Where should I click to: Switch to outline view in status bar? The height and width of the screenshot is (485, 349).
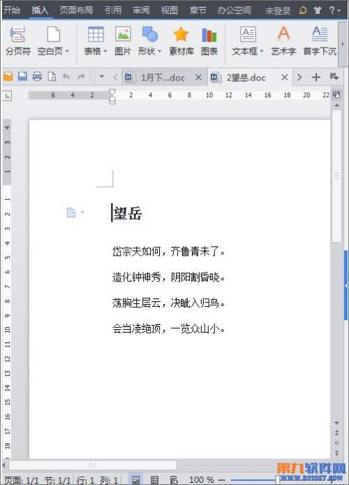154,479
